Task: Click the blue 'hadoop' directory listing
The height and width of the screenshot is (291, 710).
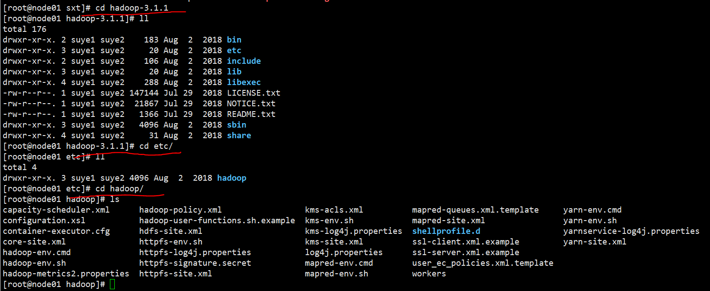Action: pos(232,178)
